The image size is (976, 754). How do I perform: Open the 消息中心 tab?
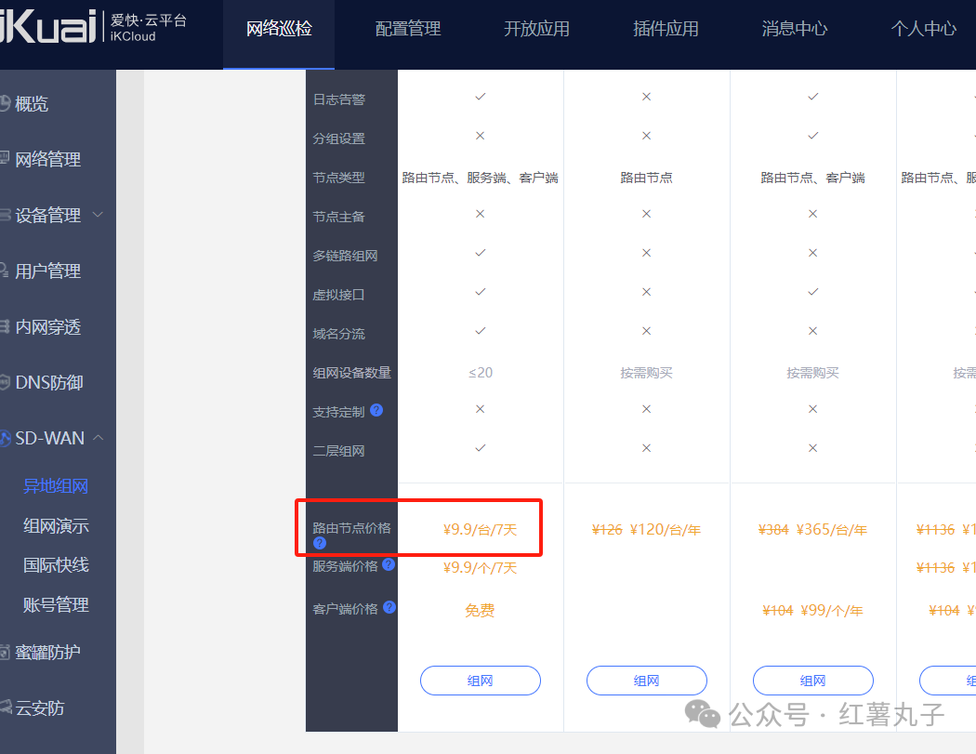click(x=794, y=29)
